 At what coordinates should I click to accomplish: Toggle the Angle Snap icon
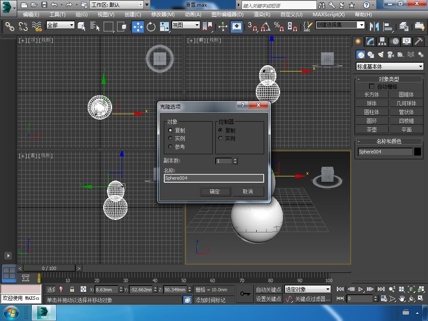(265, 26)
